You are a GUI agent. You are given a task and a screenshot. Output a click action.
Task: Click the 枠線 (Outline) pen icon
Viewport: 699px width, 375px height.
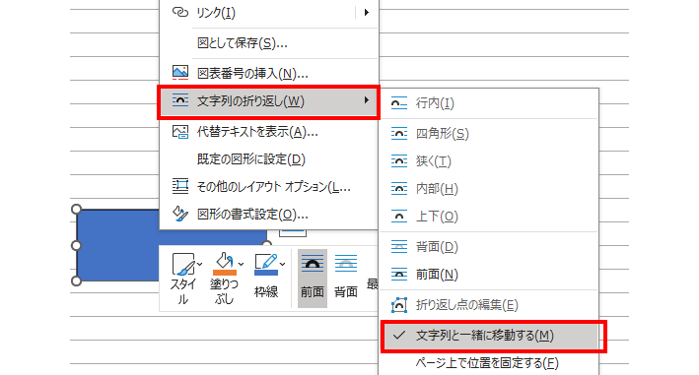[x=266, y=264]
